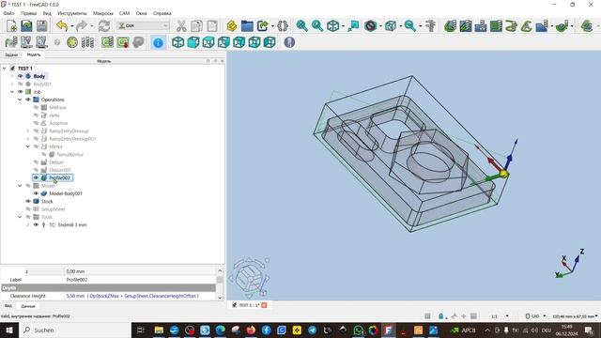601x338 pixels.
Task: Click the green round inspect CAM icon
Action: pos(72,42)
